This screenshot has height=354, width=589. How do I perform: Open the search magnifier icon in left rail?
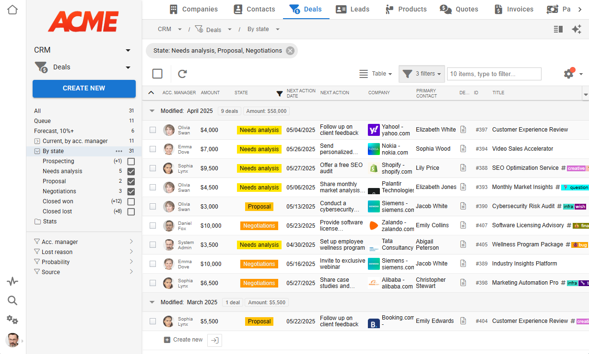click(12, 300)
